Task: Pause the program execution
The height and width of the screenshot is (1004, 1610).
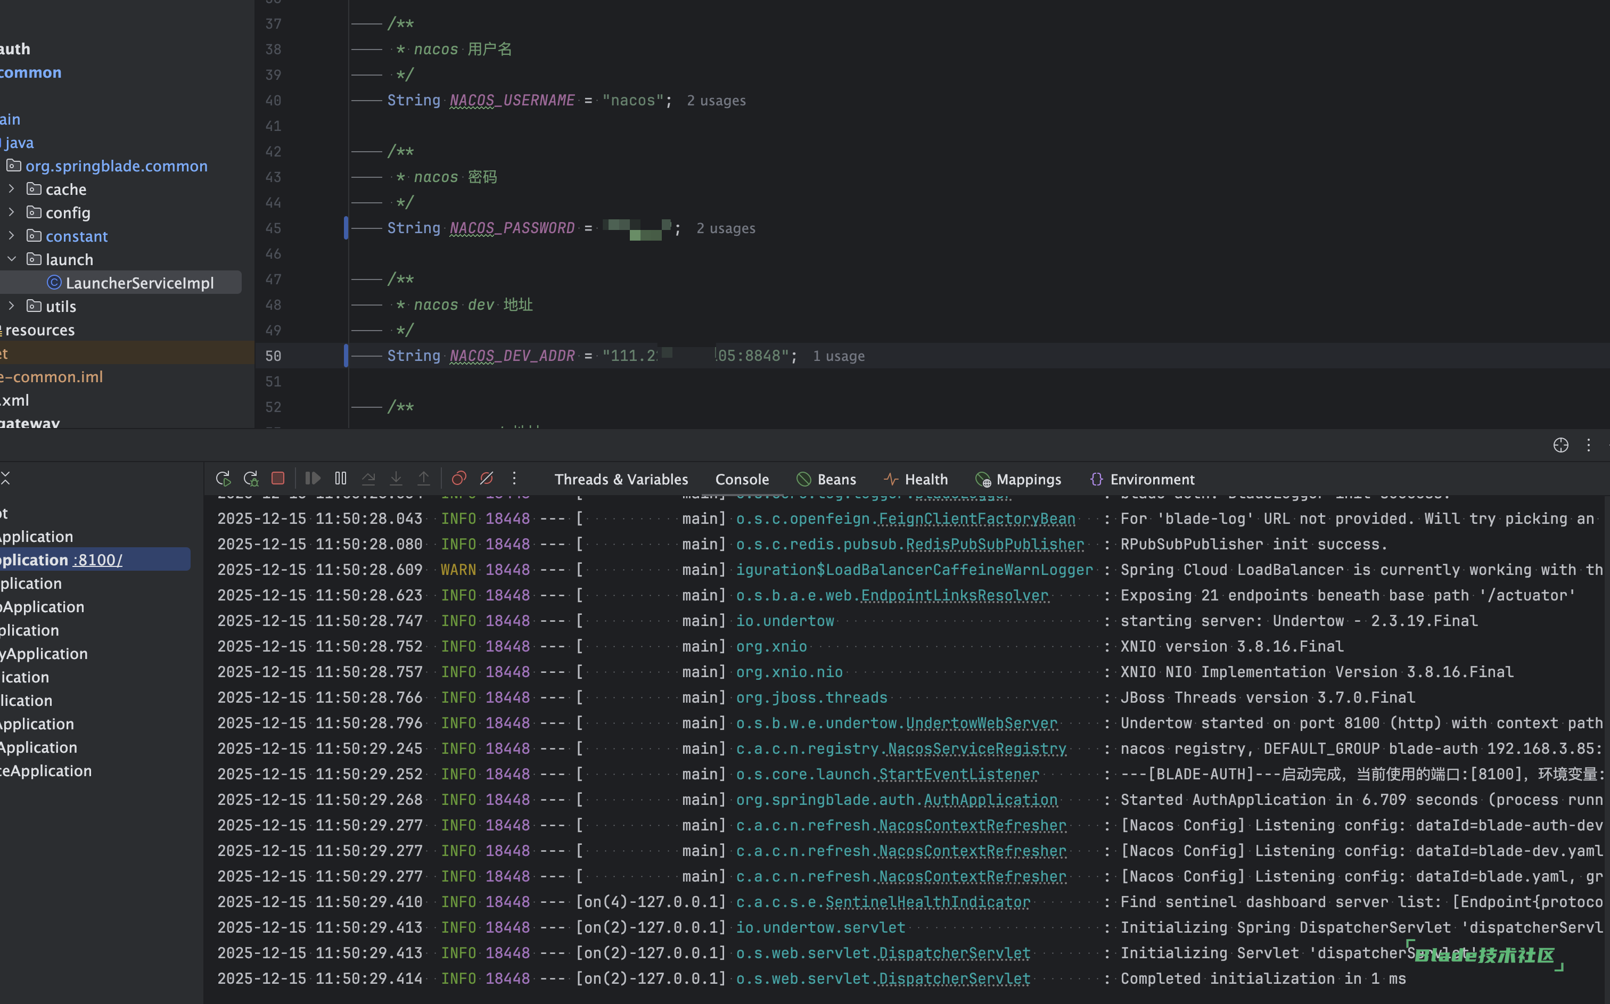Action: tap(341, 479)
